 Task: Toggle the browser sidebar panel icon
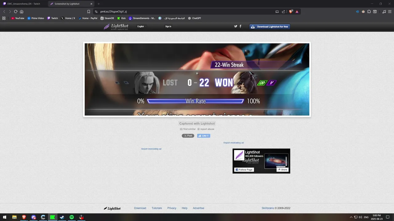coord(375,12)
